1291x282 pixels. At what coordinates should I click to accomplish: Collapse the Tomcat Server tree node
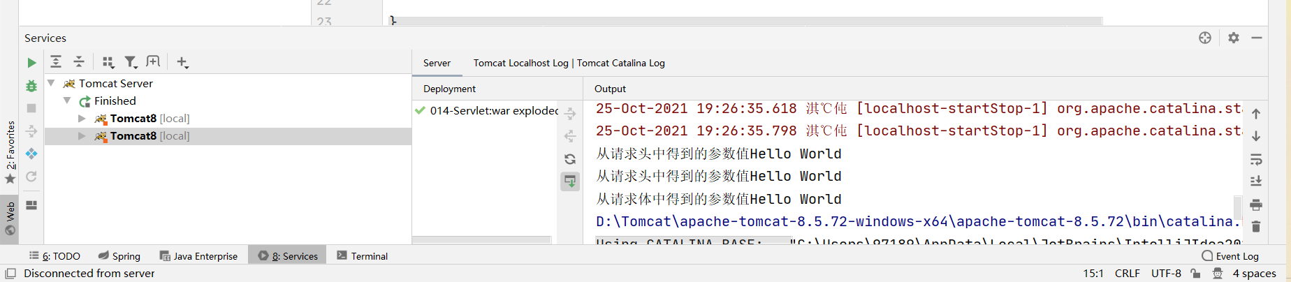[x=51, y=83]
